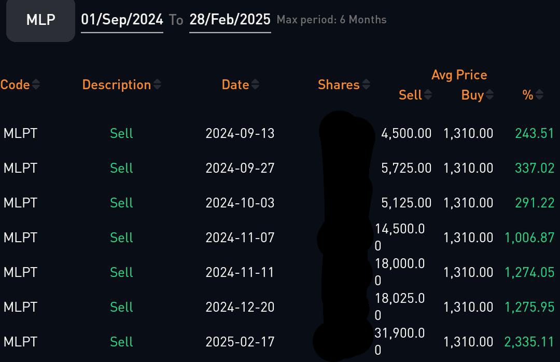This screenshot has width=560, height=362.
Task: Click the Avg Price header
Action: [x=459, y=75]
